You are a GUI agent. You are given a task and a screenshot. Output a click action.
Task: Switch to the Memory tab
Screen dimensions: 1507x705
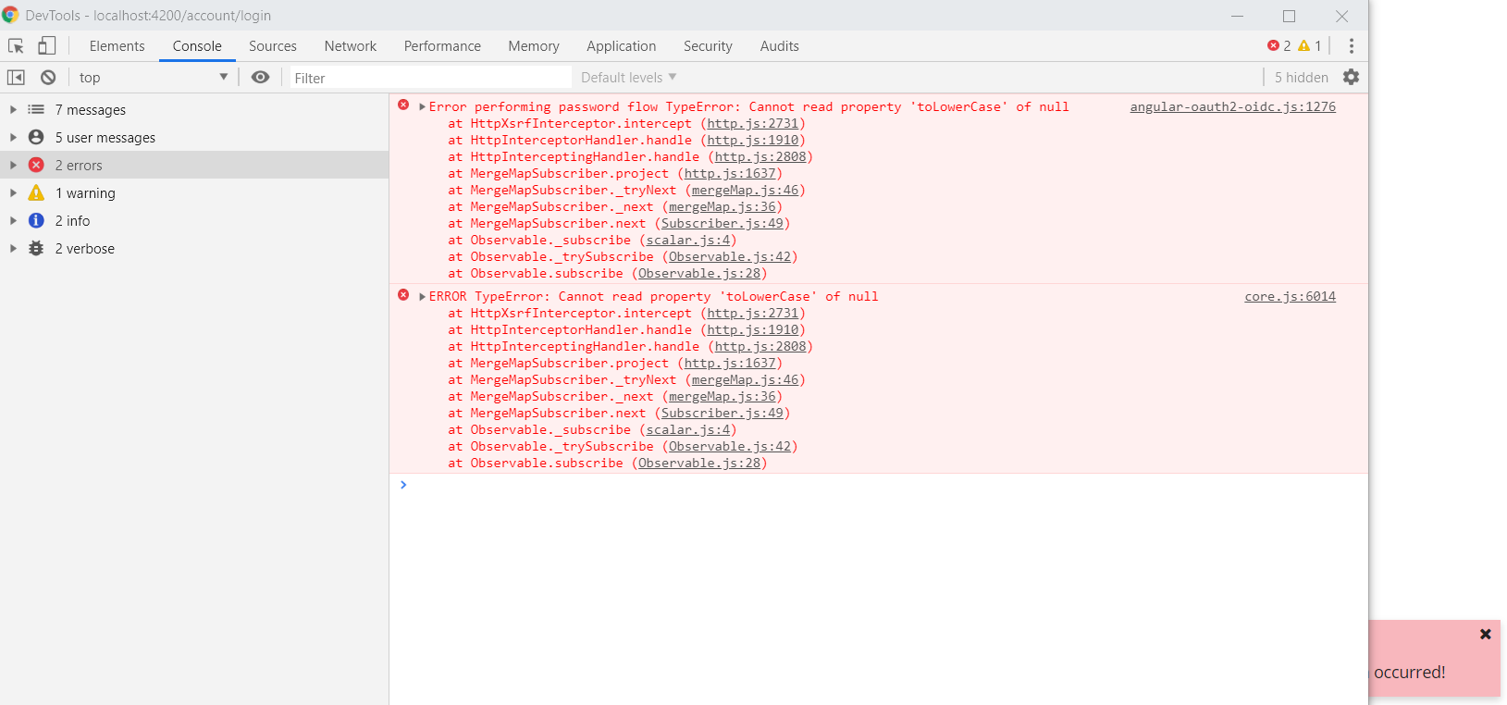534,46
